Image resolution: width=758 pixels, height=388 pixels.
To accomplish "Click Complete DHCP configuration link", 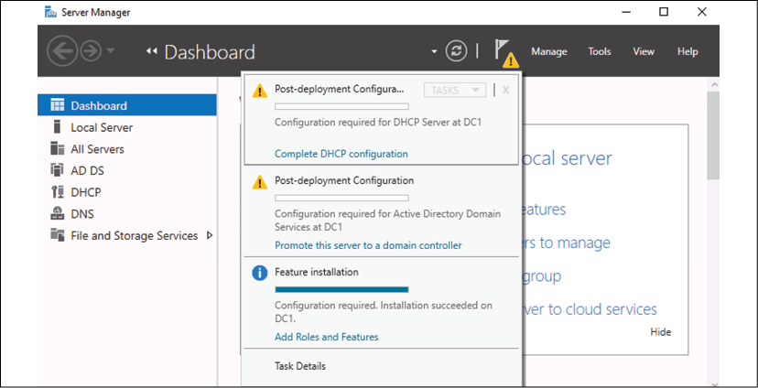I will (x=341, y=154).
